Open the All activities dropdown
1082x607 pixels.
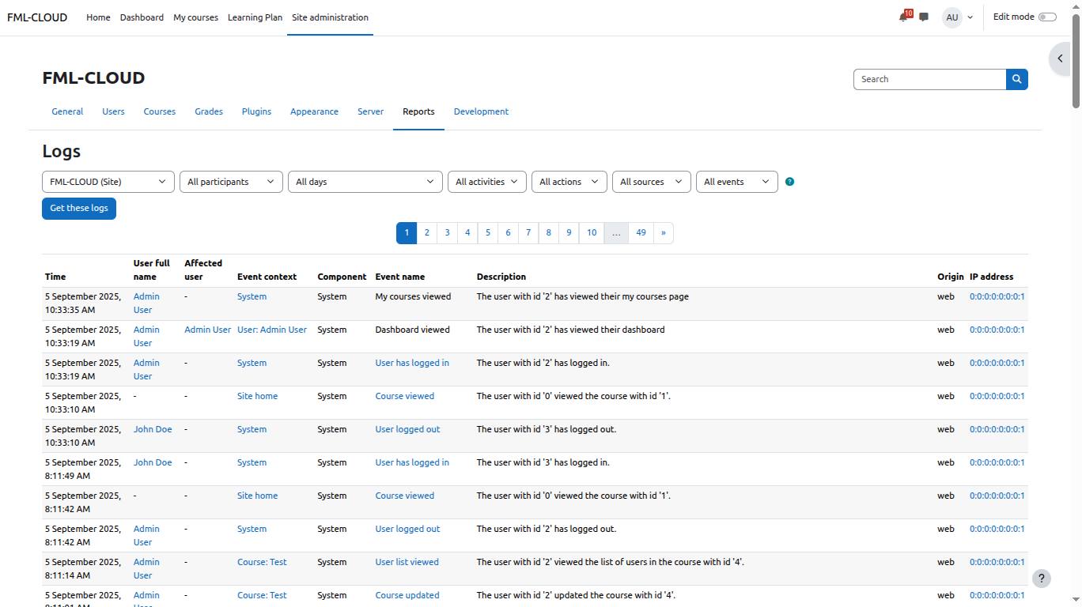click(487, 182)
